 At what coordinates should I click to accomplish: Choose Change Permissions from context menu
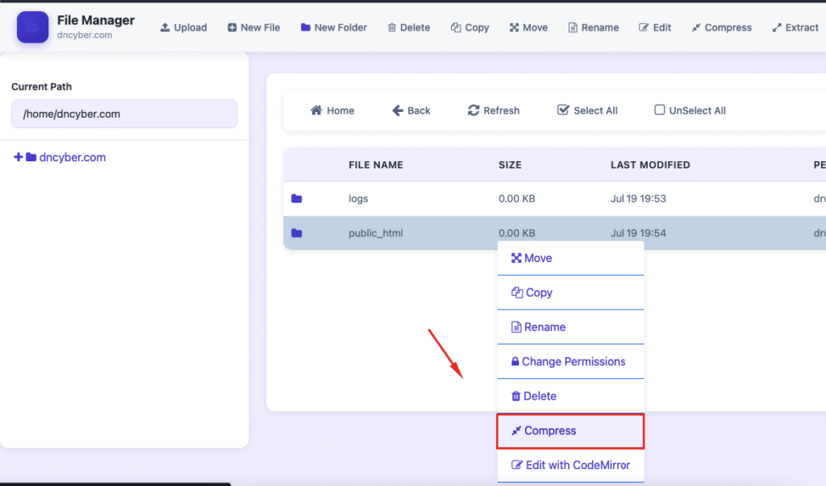coord(570,361)
